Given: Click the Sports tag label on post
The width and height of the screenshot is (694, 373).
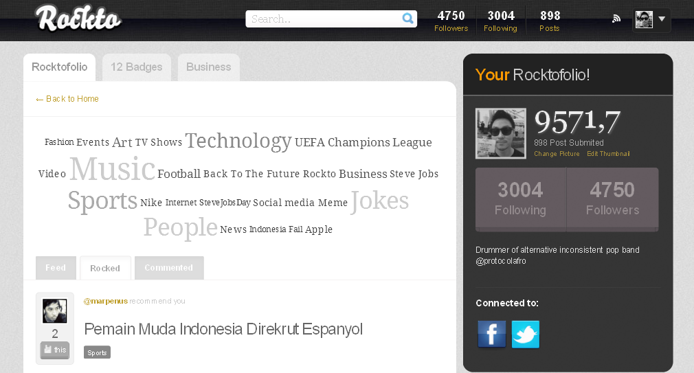Looking at the screenshot, I should [97, 352].
